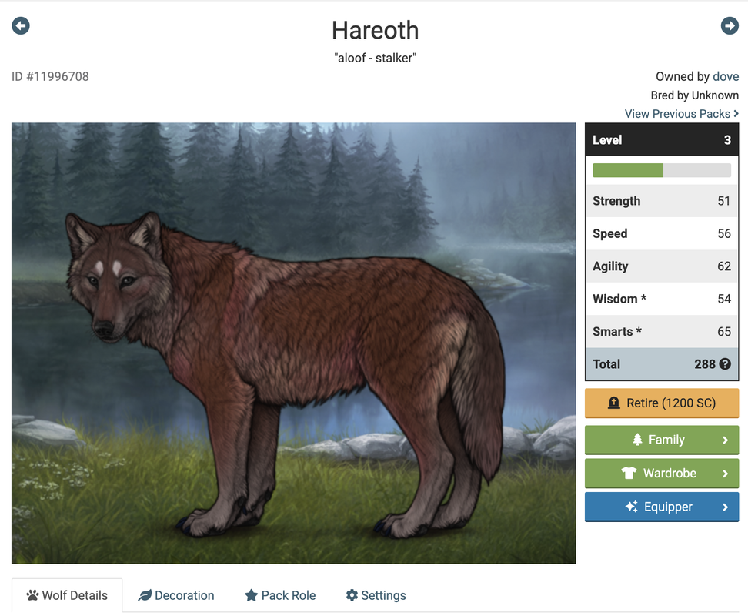Expand Family via its chevron arrow
This screenshot has width=748, height=616.
pyautogui.click(x=725, y=440)
